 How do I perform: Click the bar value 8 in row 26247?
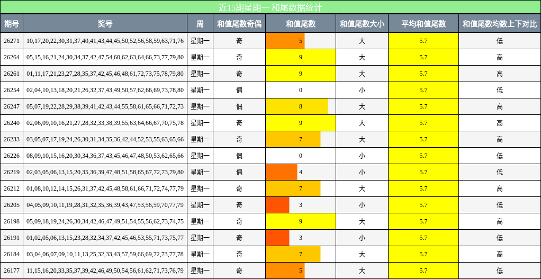(297, 106)
